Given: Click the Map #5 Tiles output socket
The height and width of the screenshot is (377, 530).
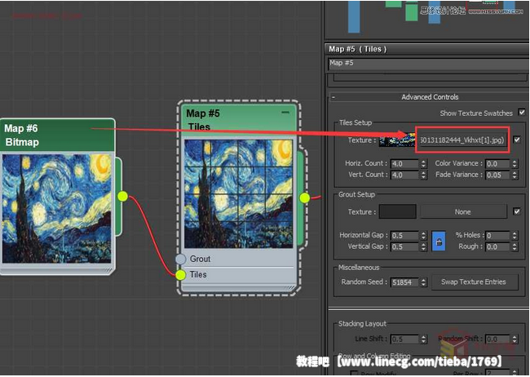Looking at the screenshot, I should (305, 198).
